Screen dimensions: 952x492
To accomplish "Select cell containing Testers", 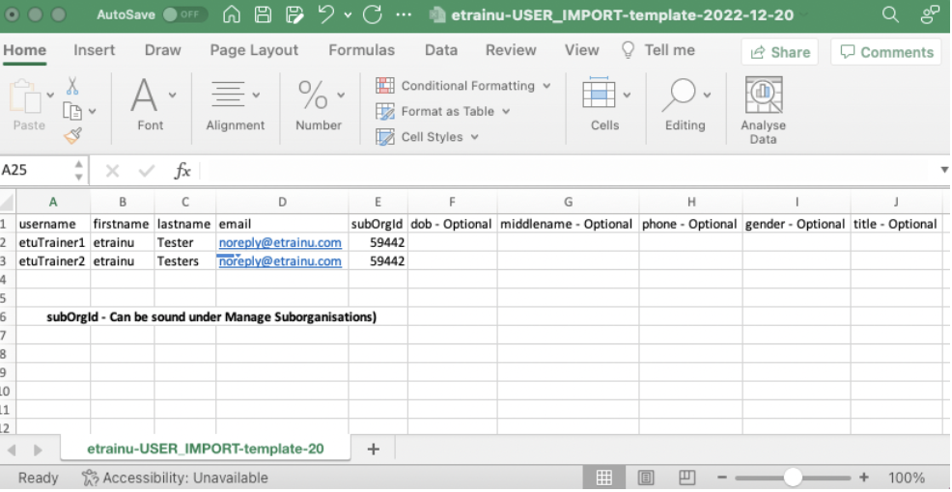I will point(184,260).
